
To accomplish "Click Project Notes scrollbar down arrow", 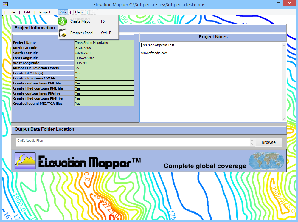I will [284, 119].
